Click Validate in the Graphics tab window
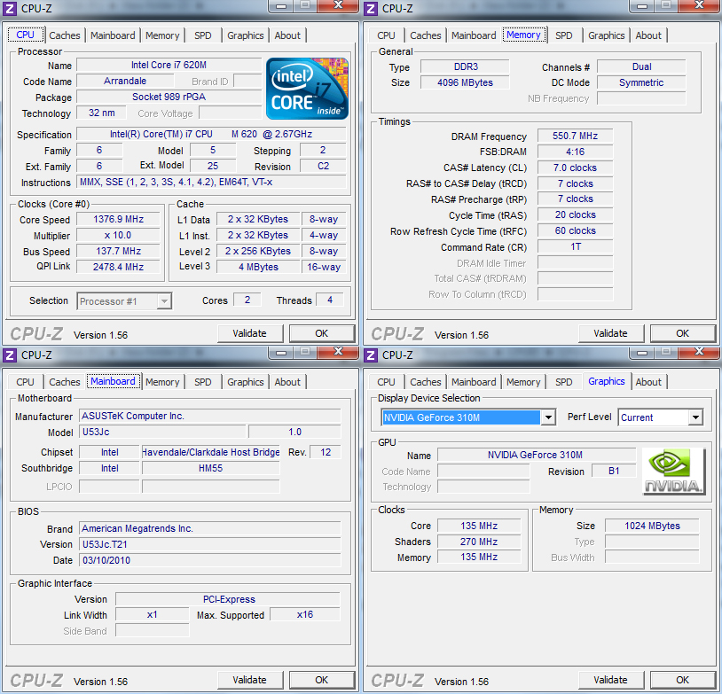 pyautogui.click(x=610, y=680)
